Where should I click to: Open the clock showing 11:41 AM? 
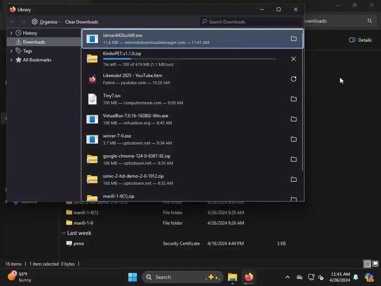tap(340, 277)
